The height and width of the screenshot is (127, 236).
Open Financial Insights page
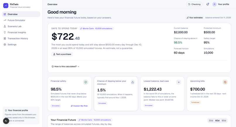[x=21, y=32]
